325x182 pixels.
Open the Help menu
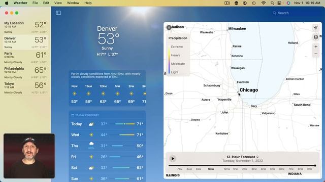[x=88, y=3]
